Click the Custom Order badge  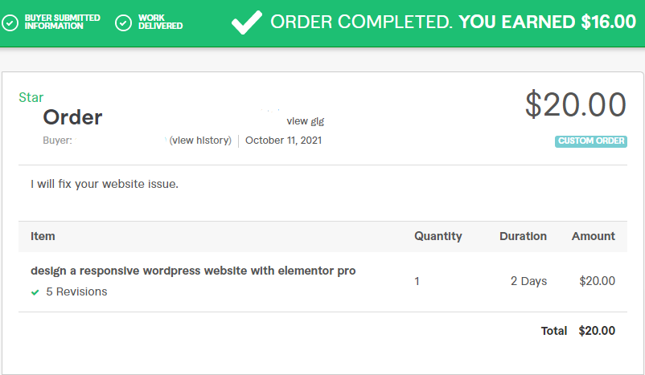(590, 141)
